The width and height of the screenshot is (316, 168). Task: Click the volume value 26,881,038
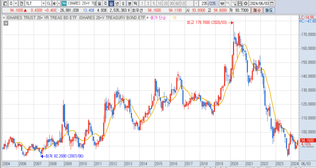[x=69, y=10]
